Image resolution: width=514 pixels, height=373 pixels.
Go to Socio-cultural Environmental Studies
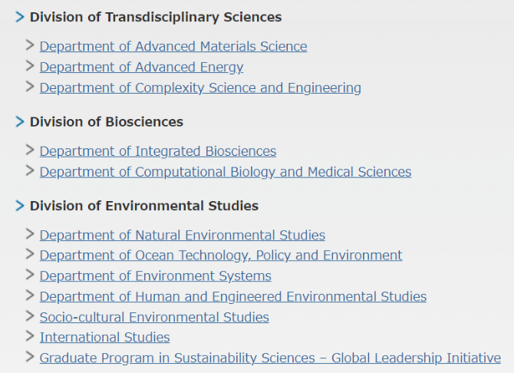click(x=154, y=317)
